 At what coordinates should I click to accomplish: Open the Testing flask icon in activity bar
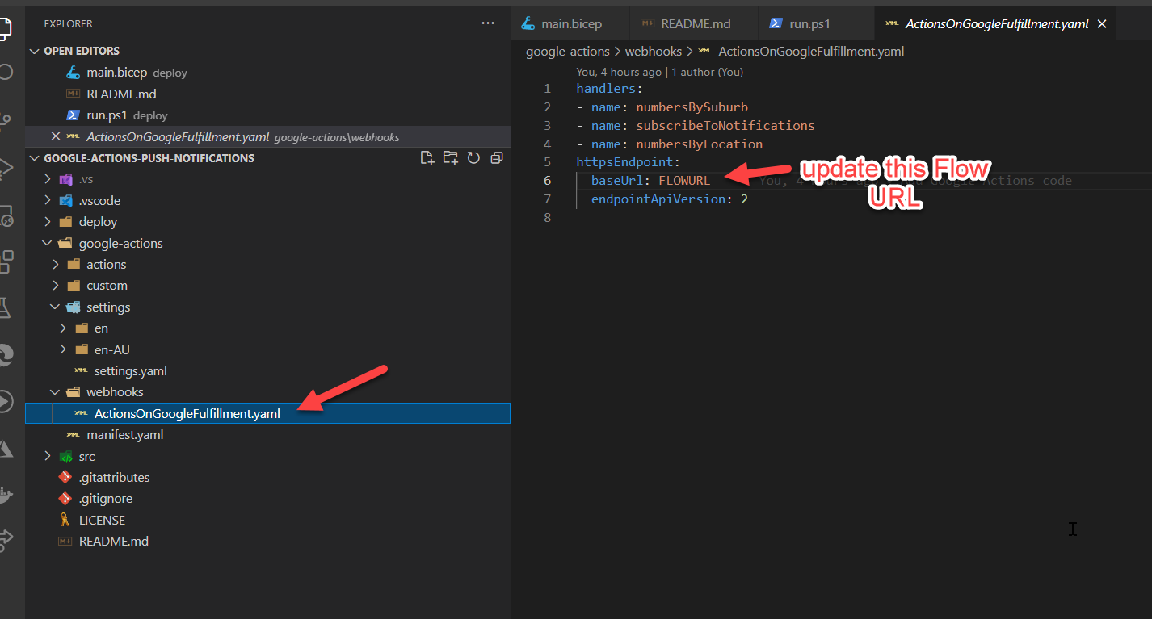click(6, 307)
